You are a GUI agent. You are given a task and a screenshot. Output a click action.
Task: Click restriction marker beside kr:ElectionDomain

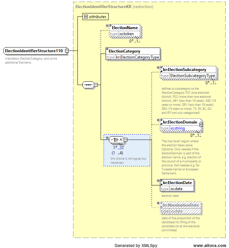click(158, 120)
